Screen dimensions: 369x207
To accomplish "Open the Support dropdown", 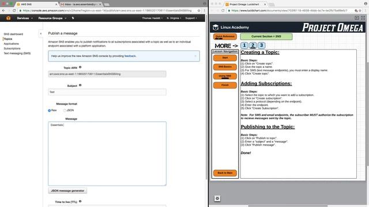I will (x=191, y=18).
